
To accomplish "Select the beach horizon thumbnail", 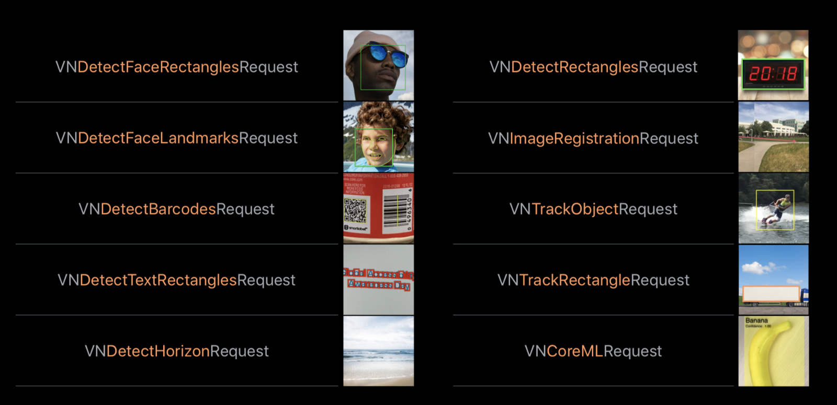I will [x=378, y=351].
